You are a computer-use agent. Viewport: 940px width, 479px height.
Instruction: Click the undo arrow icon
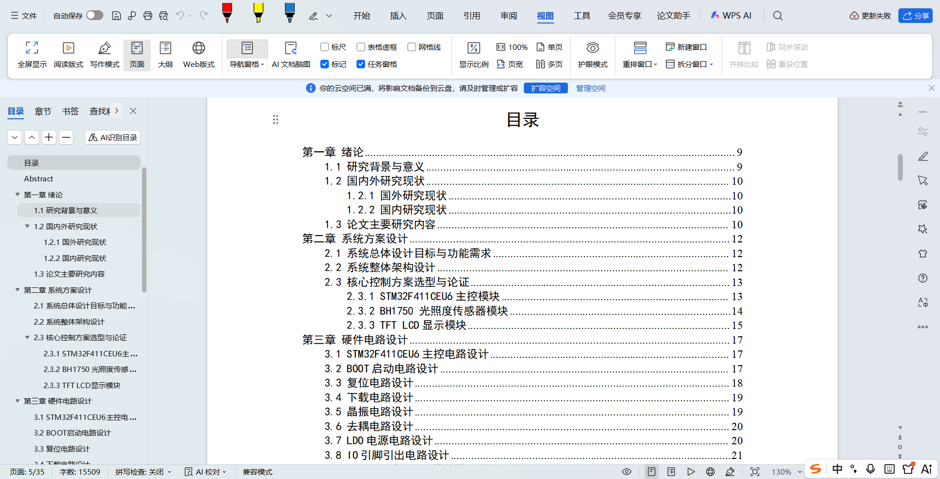[x=180, y=16]
